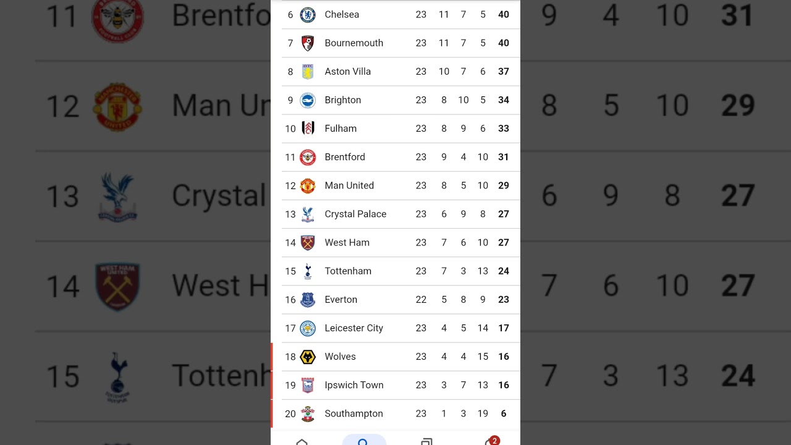791x445 pixels.
Task: Tap the Man United club crest
Action: point(308,185)
